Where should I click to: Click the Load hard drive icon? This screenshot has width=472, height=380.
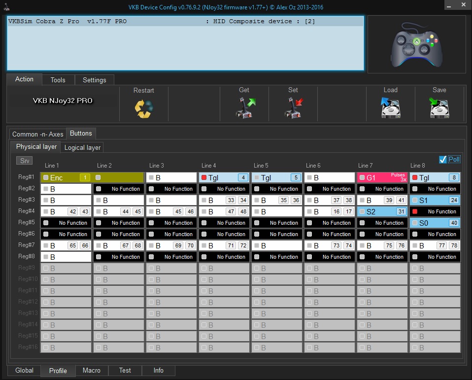[390, 107]
